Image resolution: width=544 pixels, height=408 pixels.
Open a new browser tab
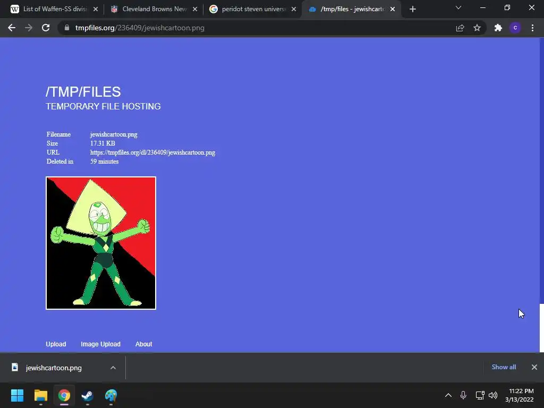point(412,10)
